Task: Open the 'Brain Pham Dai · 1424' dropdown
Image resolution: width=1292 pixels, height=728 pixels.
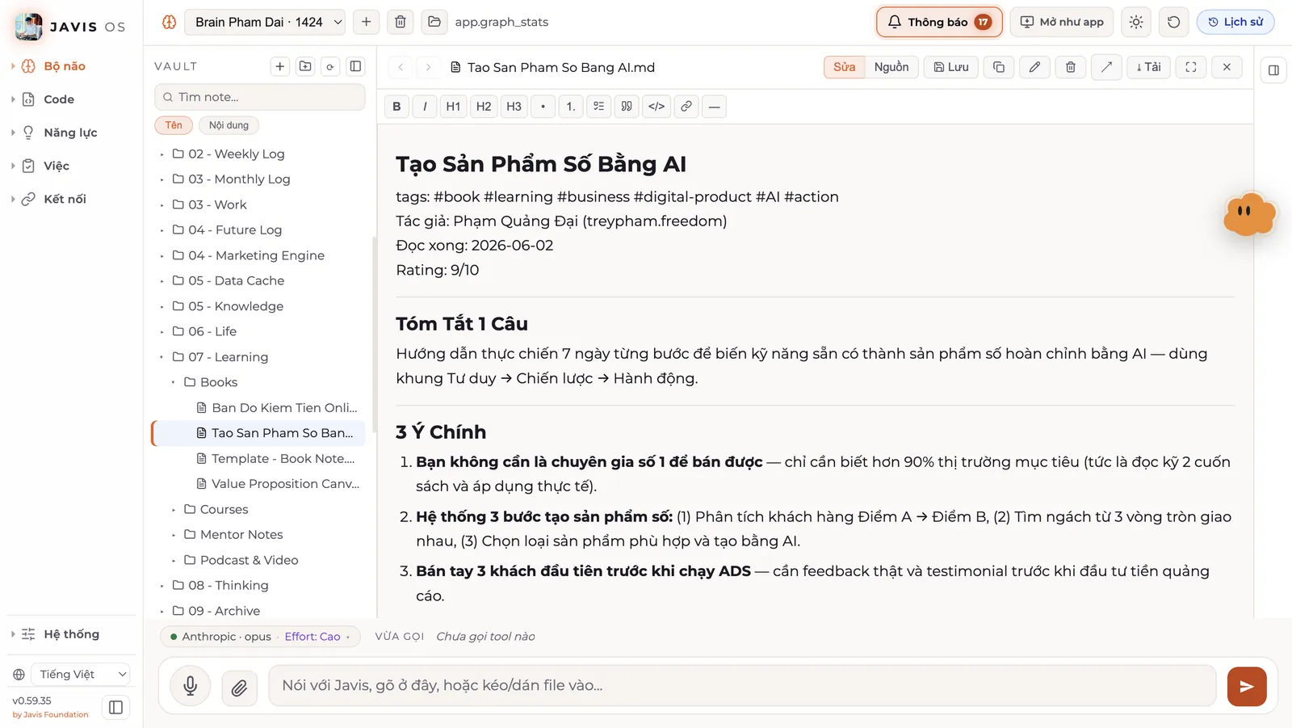Action: click(x=265, y=22)
